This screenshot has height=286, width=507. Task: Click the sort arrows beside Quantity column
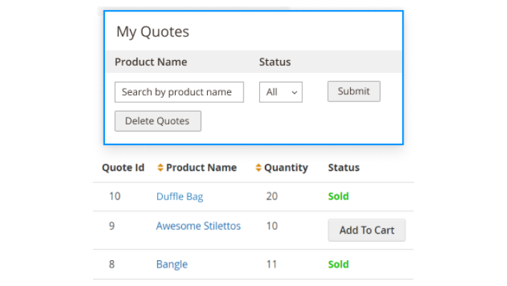(258, 168)
